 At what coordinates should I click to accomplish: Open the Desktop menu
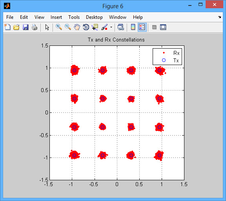click(94, 17)
